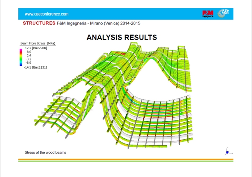252x177 pixels.
Task: Click the 'Stress of the wood beams' caption
Action: coord(45,152)
